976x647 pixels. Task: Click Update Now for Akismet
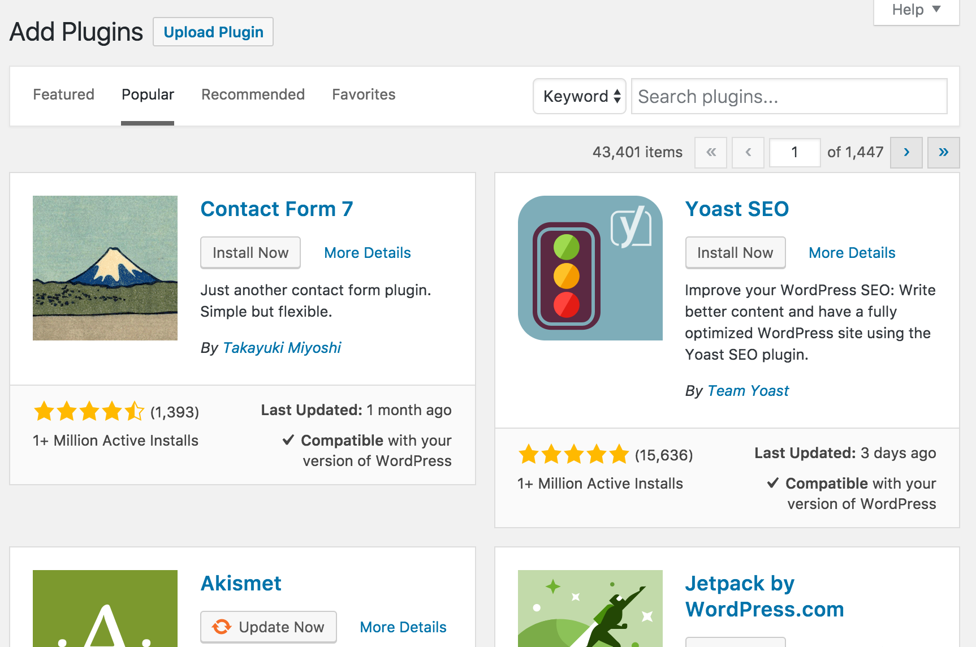click(x=269, y=627)
